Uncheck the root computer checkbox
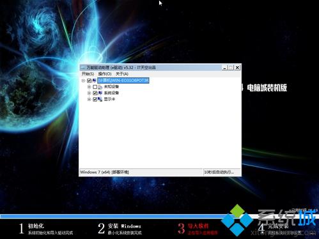The width and height of the screenshot is (319, 239). tap(89, 81)
